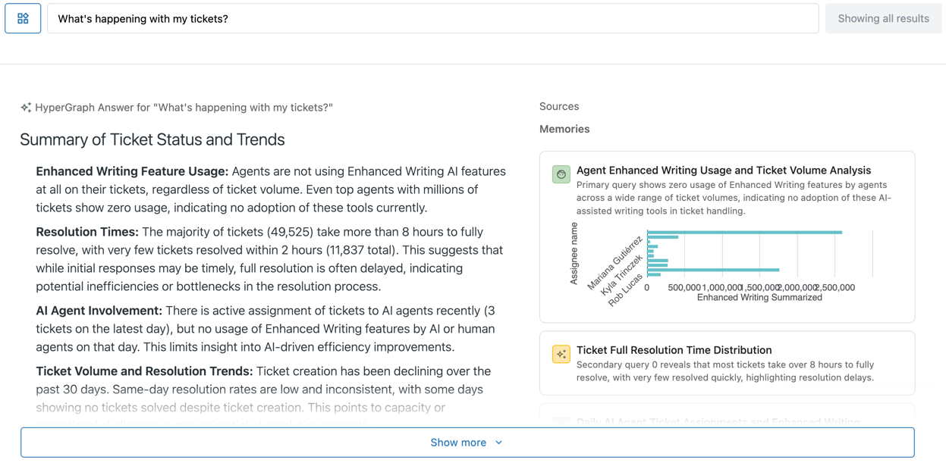Click the Enhanced Writing Summarized axis title
Viewport: 946px width, 463px height.
tap(759, 298)
